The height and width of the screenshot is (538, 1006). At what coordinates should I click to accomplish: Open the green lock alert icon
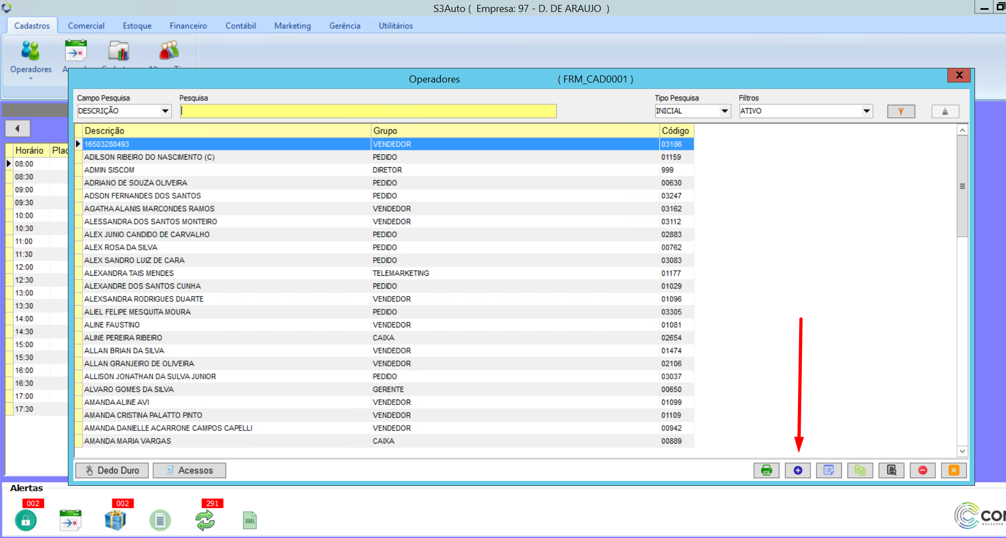26,521
